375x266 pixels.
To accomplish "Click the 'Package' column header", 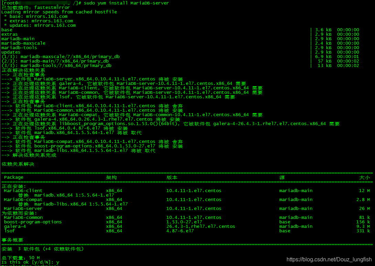I will tap(14, 177).
